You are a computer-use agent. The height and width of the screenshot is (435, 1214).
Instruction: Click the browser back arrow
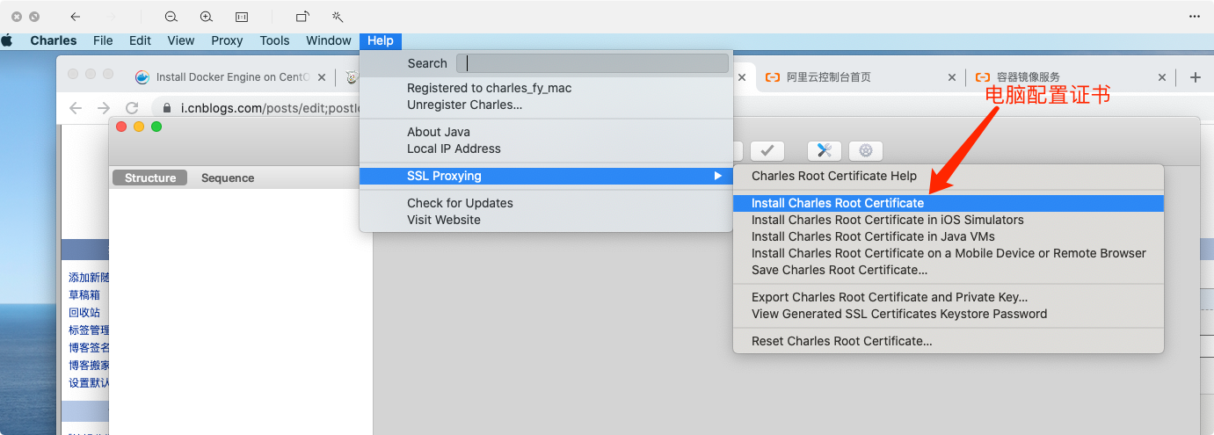tap(76, 108)
